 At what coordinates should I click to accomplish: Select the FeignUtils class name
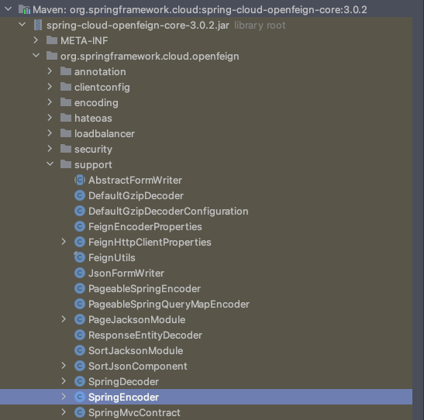pos(112,258)
